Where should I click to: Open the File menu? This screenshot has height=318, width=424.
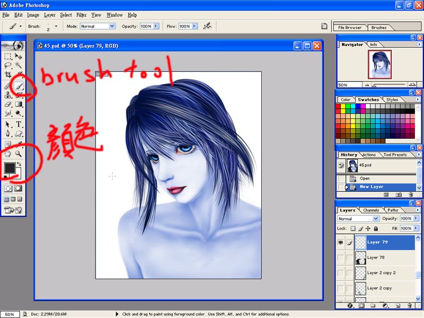pyautogui.click(x=6, y=15)
